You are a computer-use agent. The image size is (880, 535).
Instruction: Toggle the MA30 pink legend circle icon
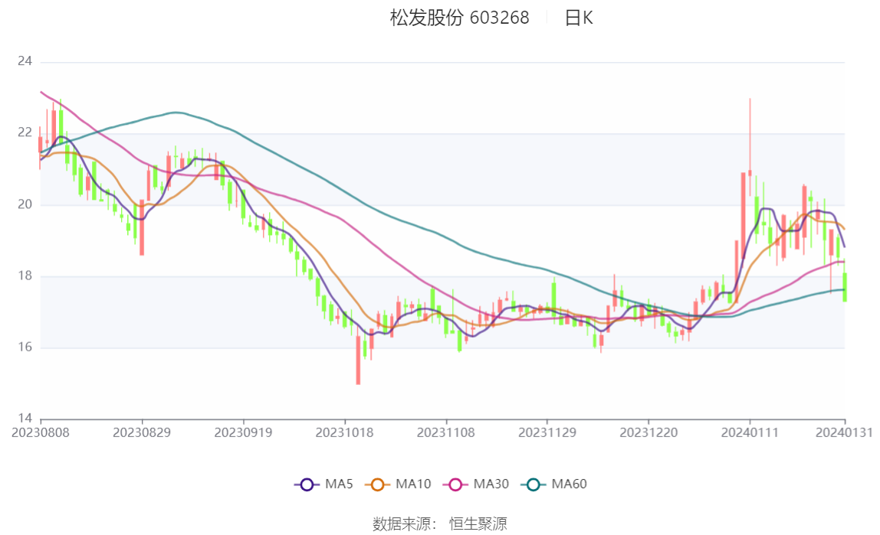pos(455,484)
